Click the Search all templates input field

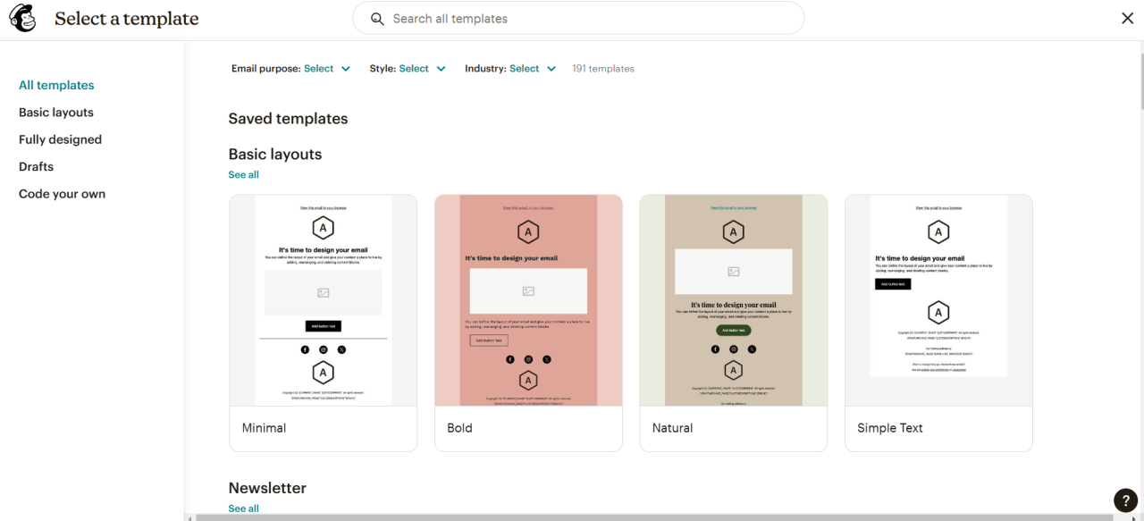point(578,18)
